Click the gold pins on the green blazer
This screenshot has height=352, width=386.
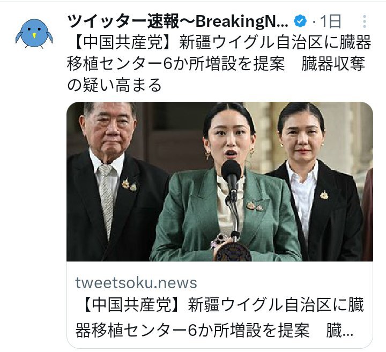tap(255, 206)
